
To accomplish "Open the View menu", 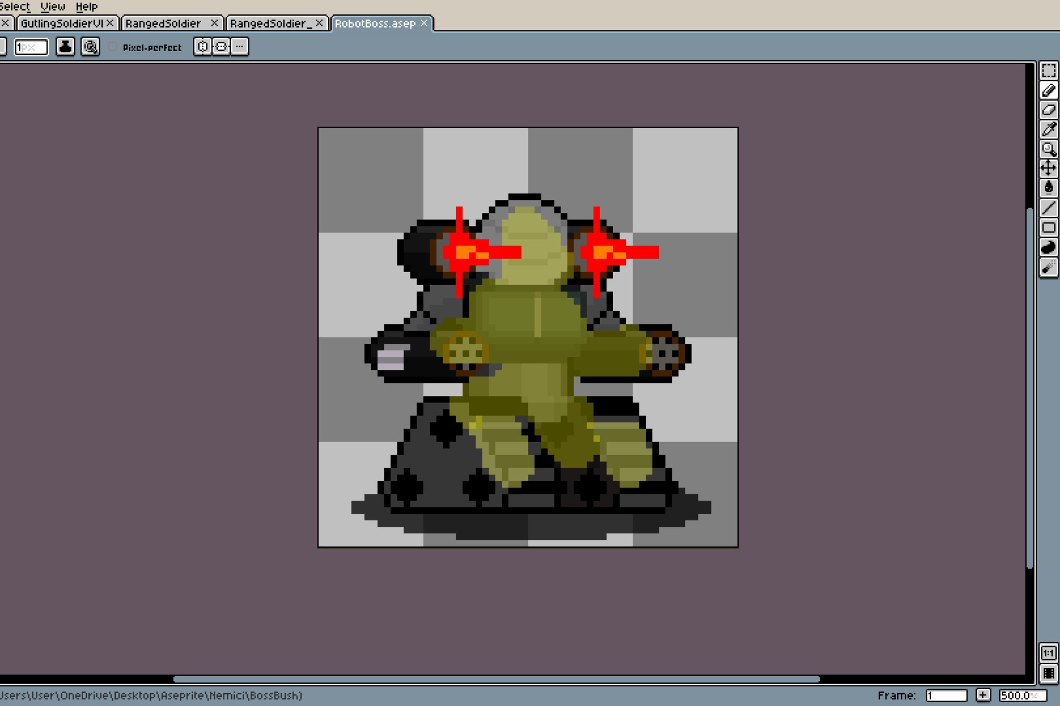I will click(x=52, y=7).
